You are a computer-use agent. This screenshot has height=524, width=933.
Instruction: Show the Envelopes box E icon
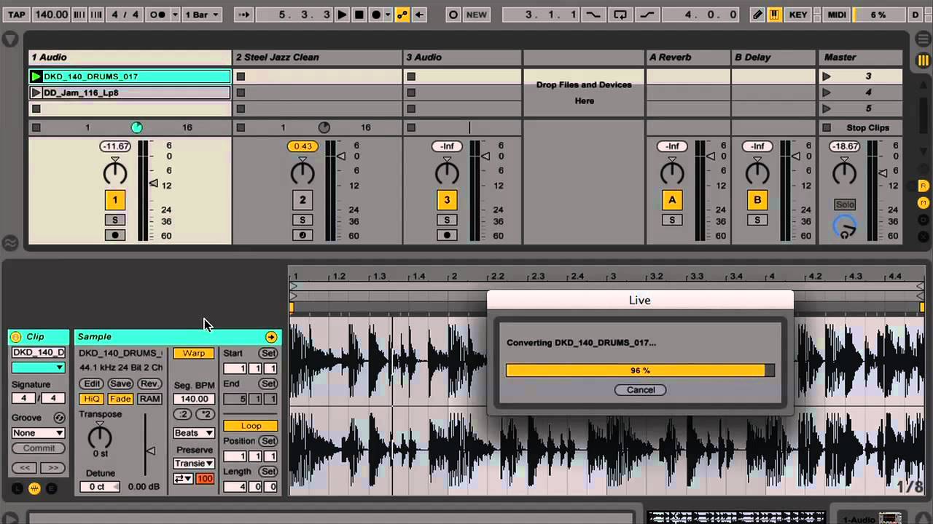[x=52, y=488]
